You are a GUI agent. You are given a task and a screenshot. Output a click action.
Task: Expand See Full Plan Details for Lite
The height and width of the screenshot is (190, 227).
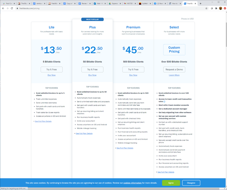[x=43, y=122]
